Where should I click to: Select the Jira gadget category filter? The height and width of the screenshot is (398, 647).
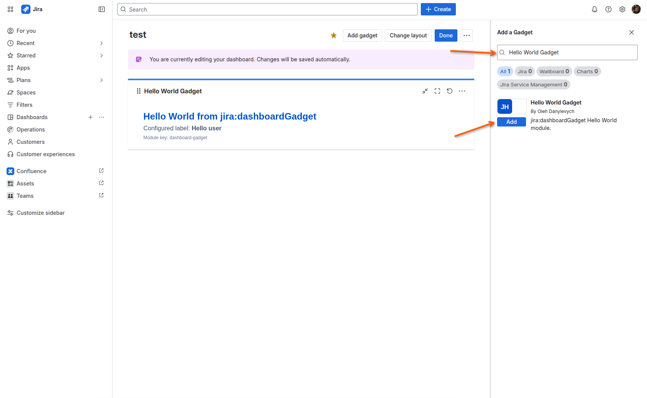[525, 71]
